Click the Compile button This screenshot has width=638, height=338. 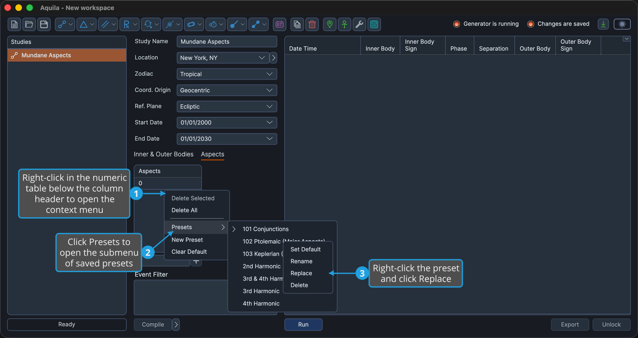click(153, 325)
